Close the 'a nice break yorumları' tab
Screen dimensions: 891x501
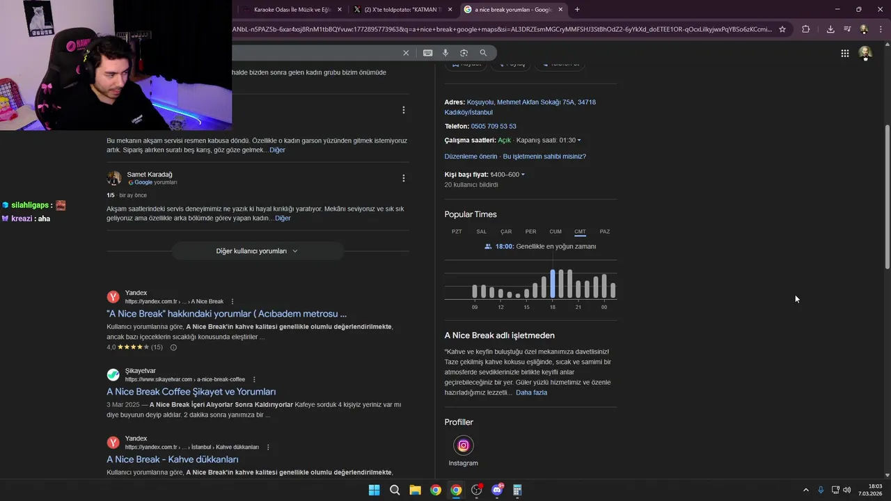[x=560, y=10]
